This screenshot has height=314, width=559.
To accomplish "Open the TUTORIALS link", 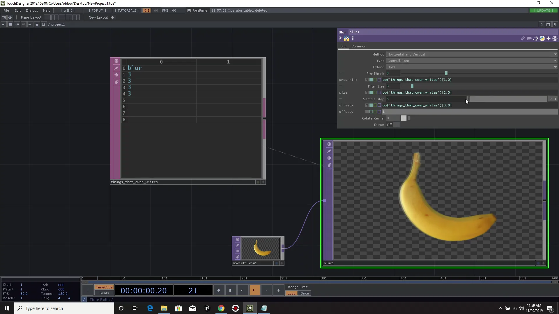I will [127, 10].
